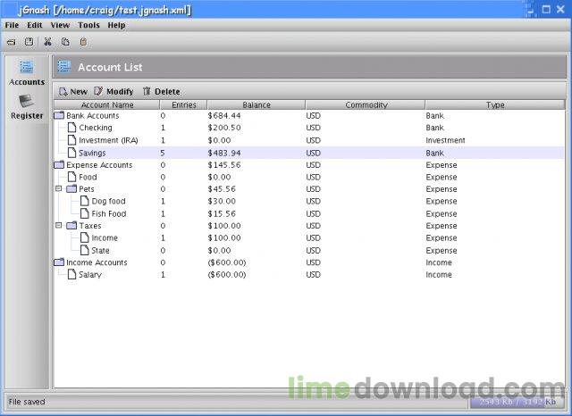
Task: Click the Savings account document icon
Action: pyautogui.click(x=71, y=153)
